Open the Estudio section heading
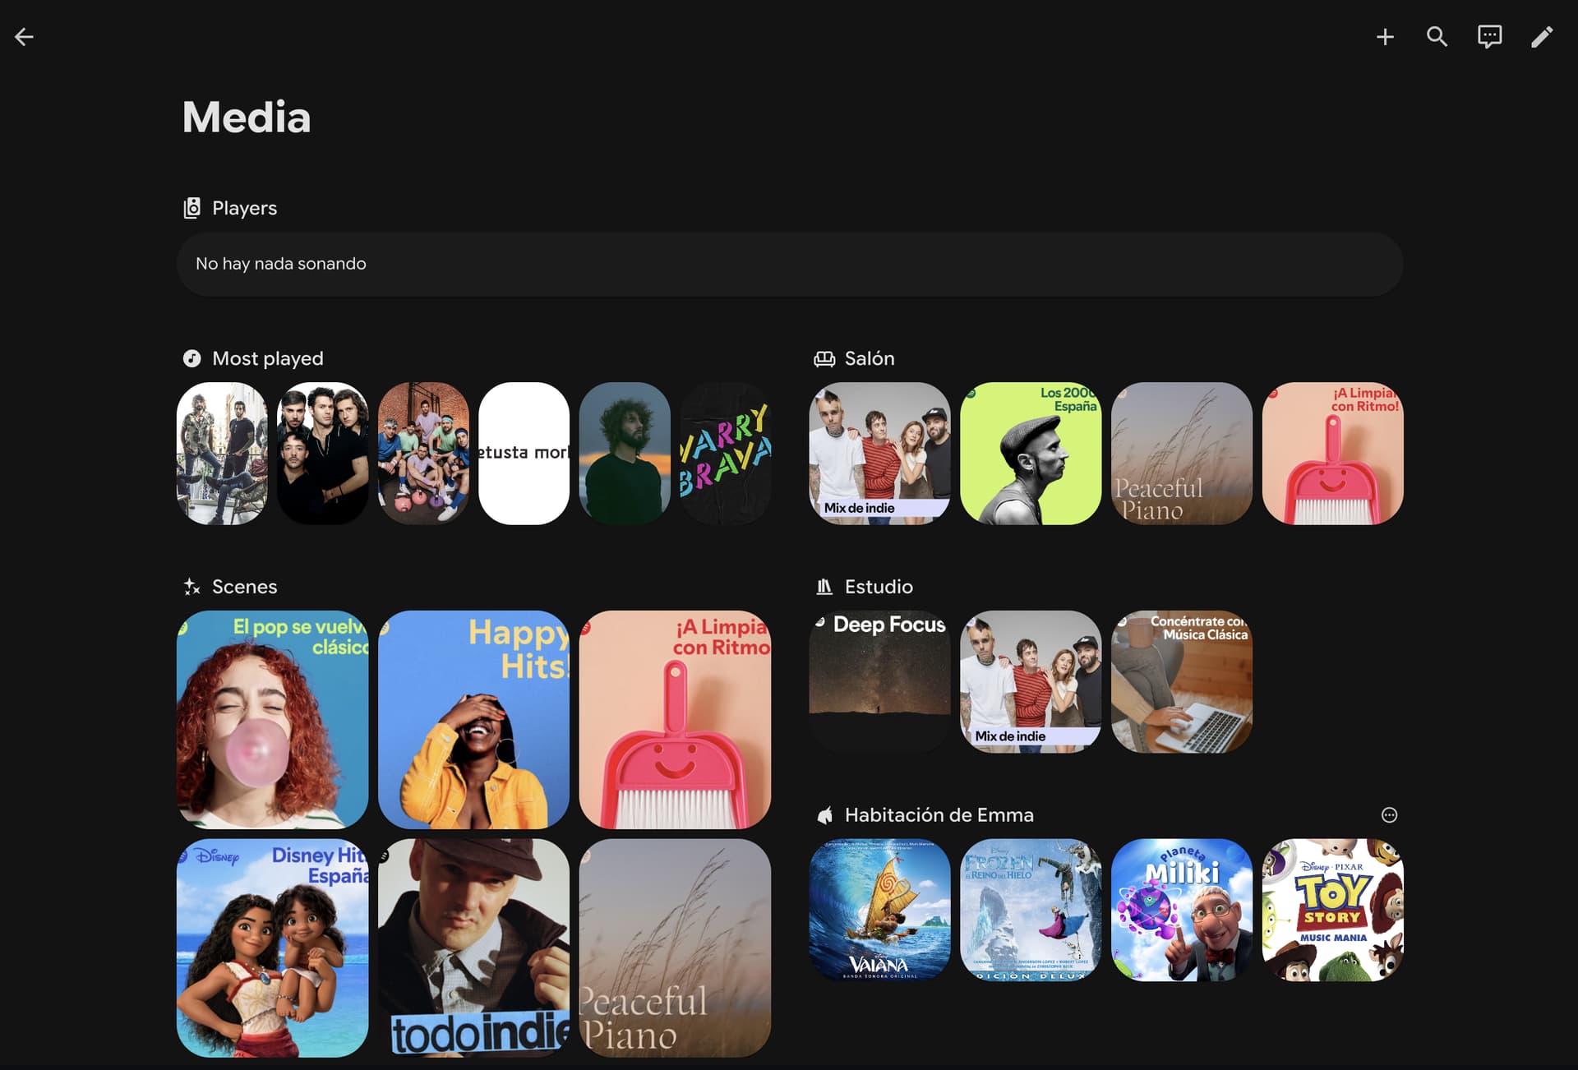Screen dimensions: 1578x1070 878,587
